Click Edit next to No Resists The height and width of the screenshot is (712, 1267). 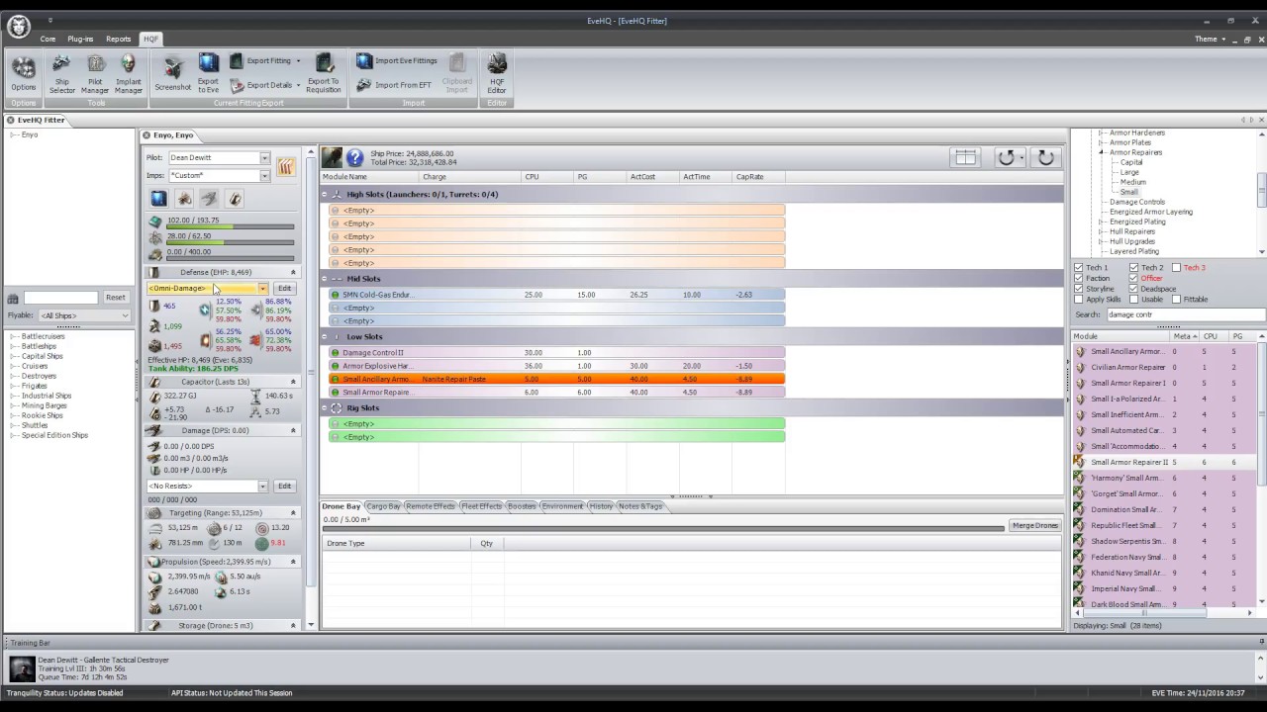(284, 487)
